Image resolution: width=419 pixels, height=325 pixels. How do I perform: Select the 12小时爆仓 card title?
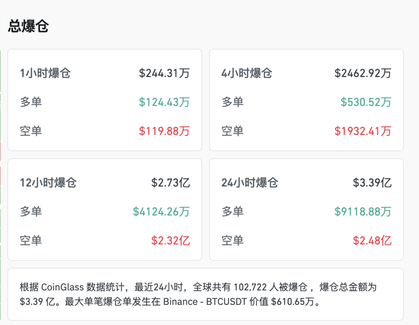pyautogui.click(x=48, y=183)
